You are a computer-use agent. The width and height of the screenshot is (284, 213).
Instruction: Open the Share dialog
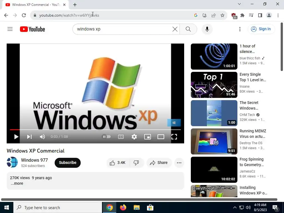[159, 163]
